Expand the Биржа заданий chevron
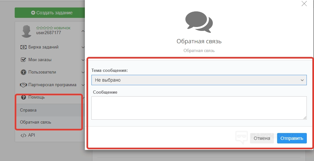 pos(83,47)
